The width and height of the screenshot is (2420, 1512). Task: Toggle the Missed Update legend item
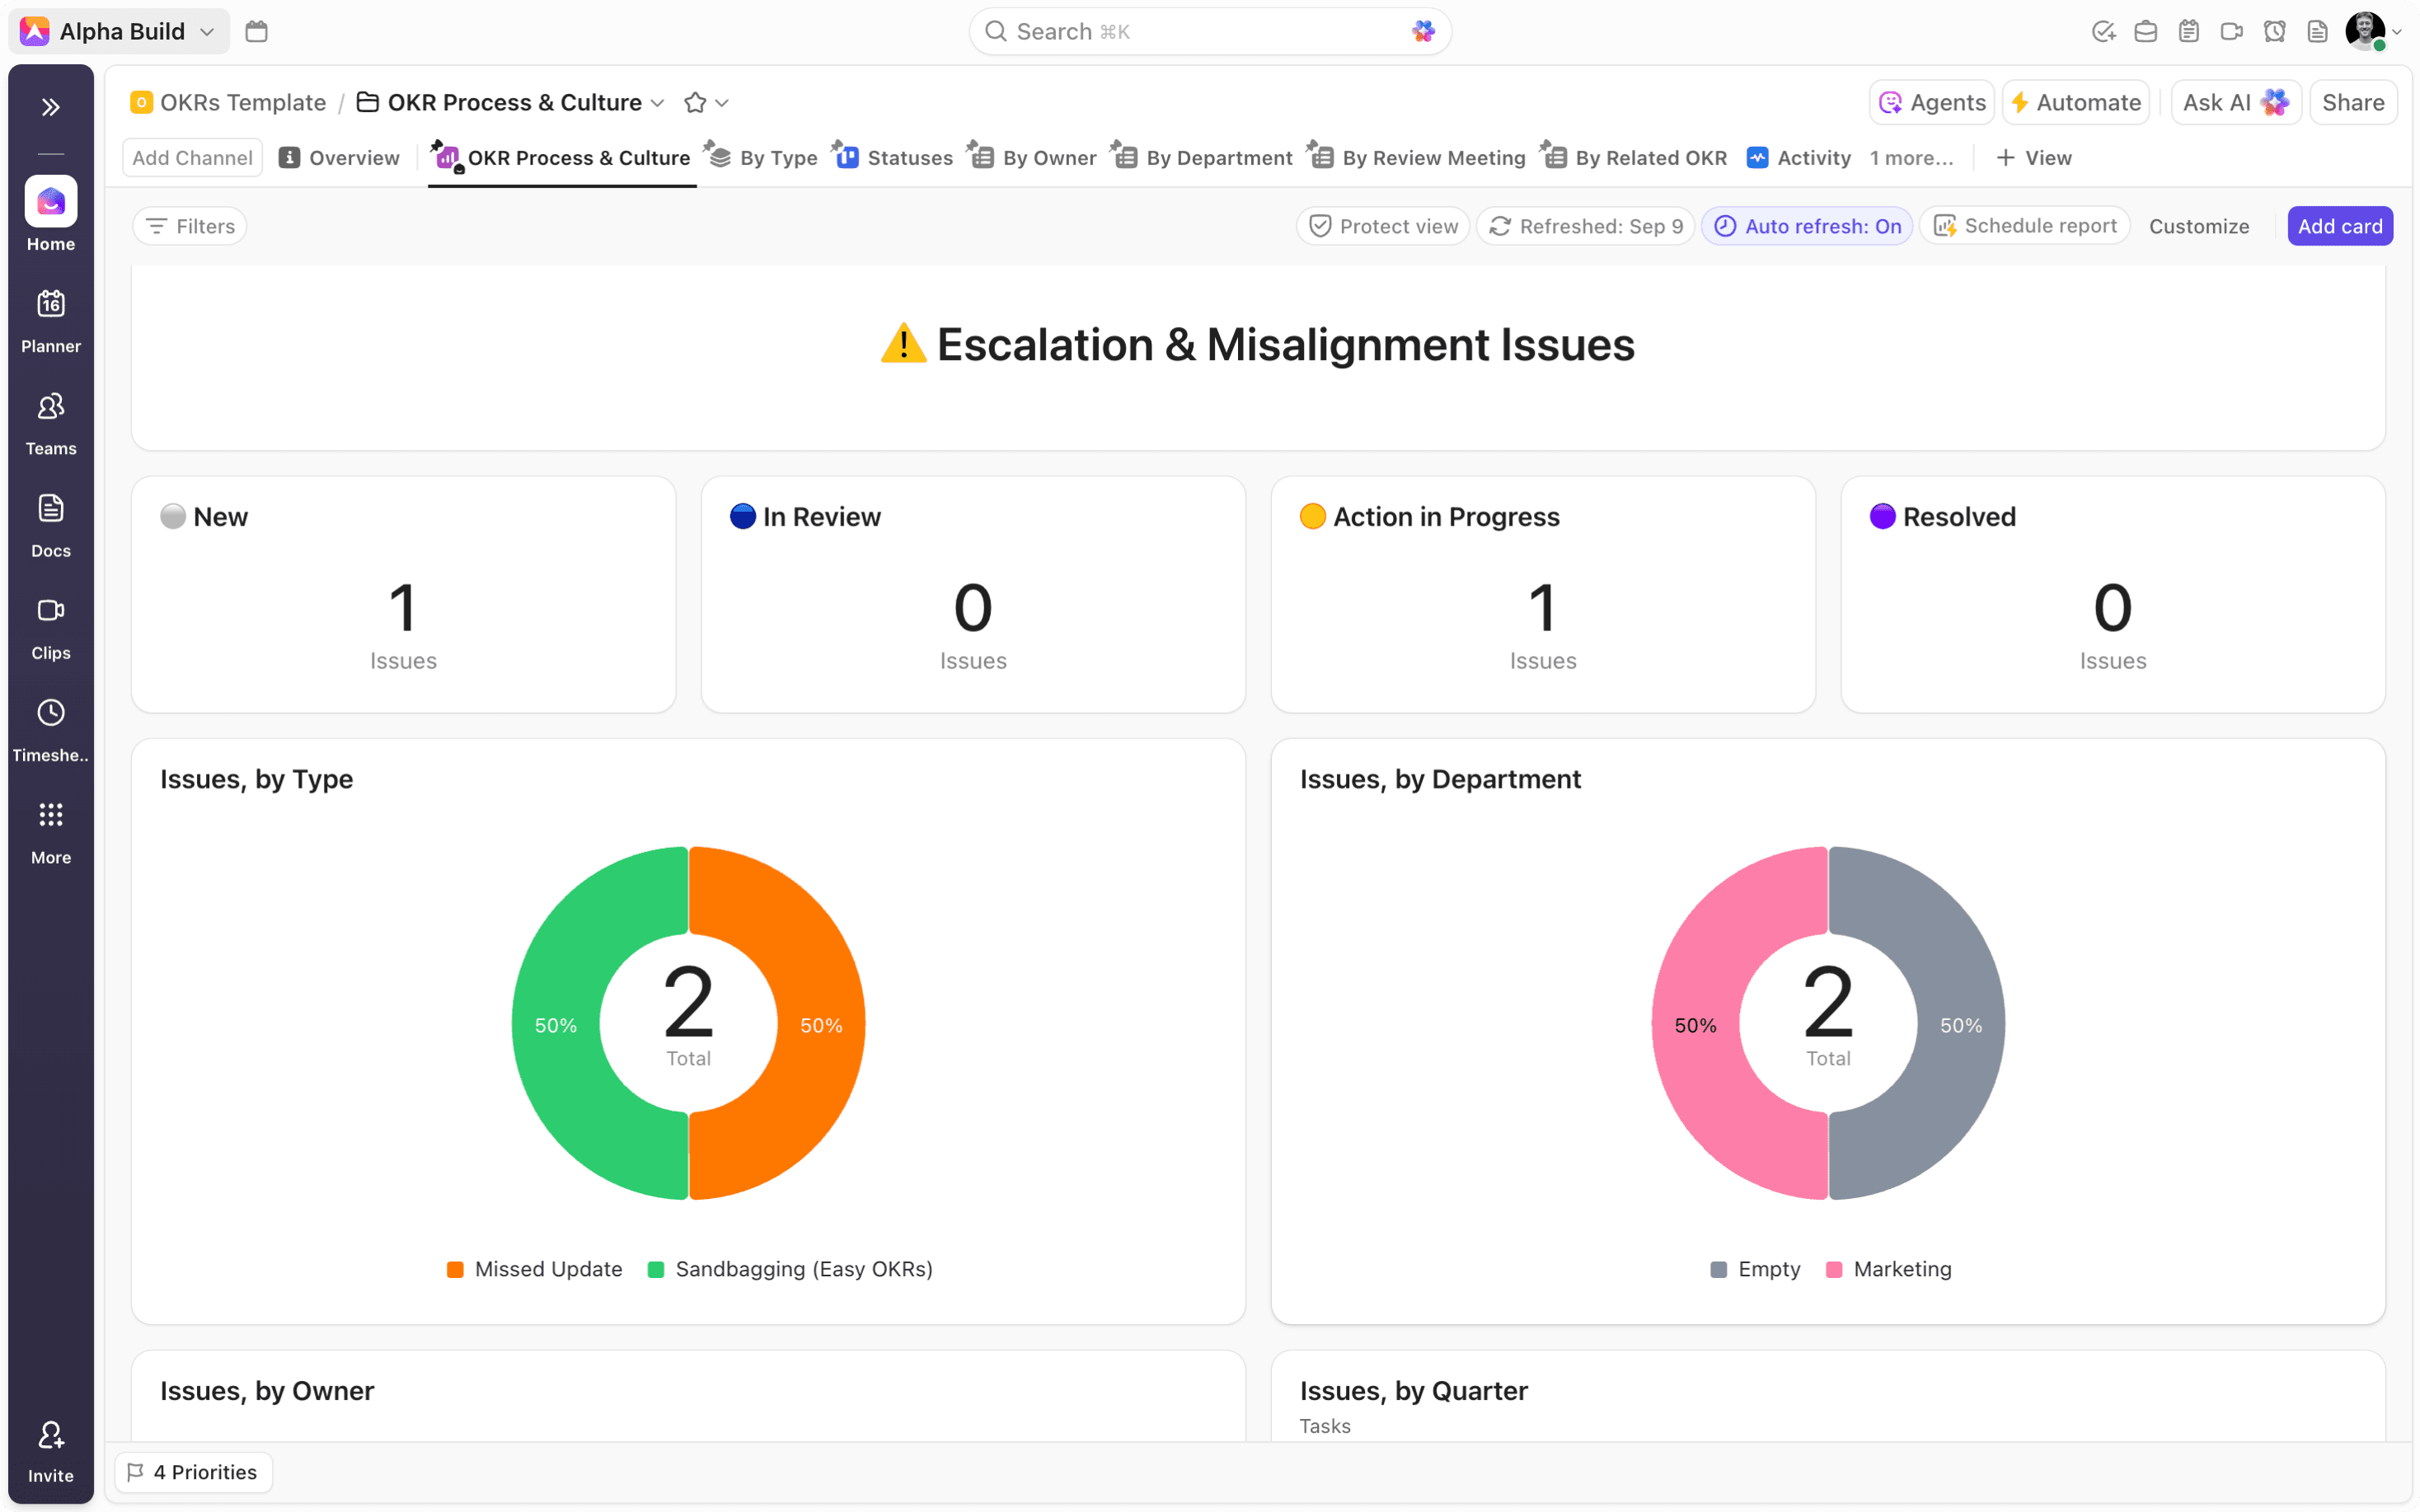click(x=535, y=1269)
